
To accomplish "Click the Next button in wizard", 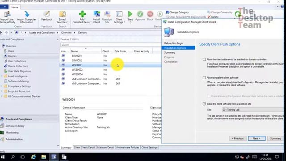I will [x=257, y=138].
